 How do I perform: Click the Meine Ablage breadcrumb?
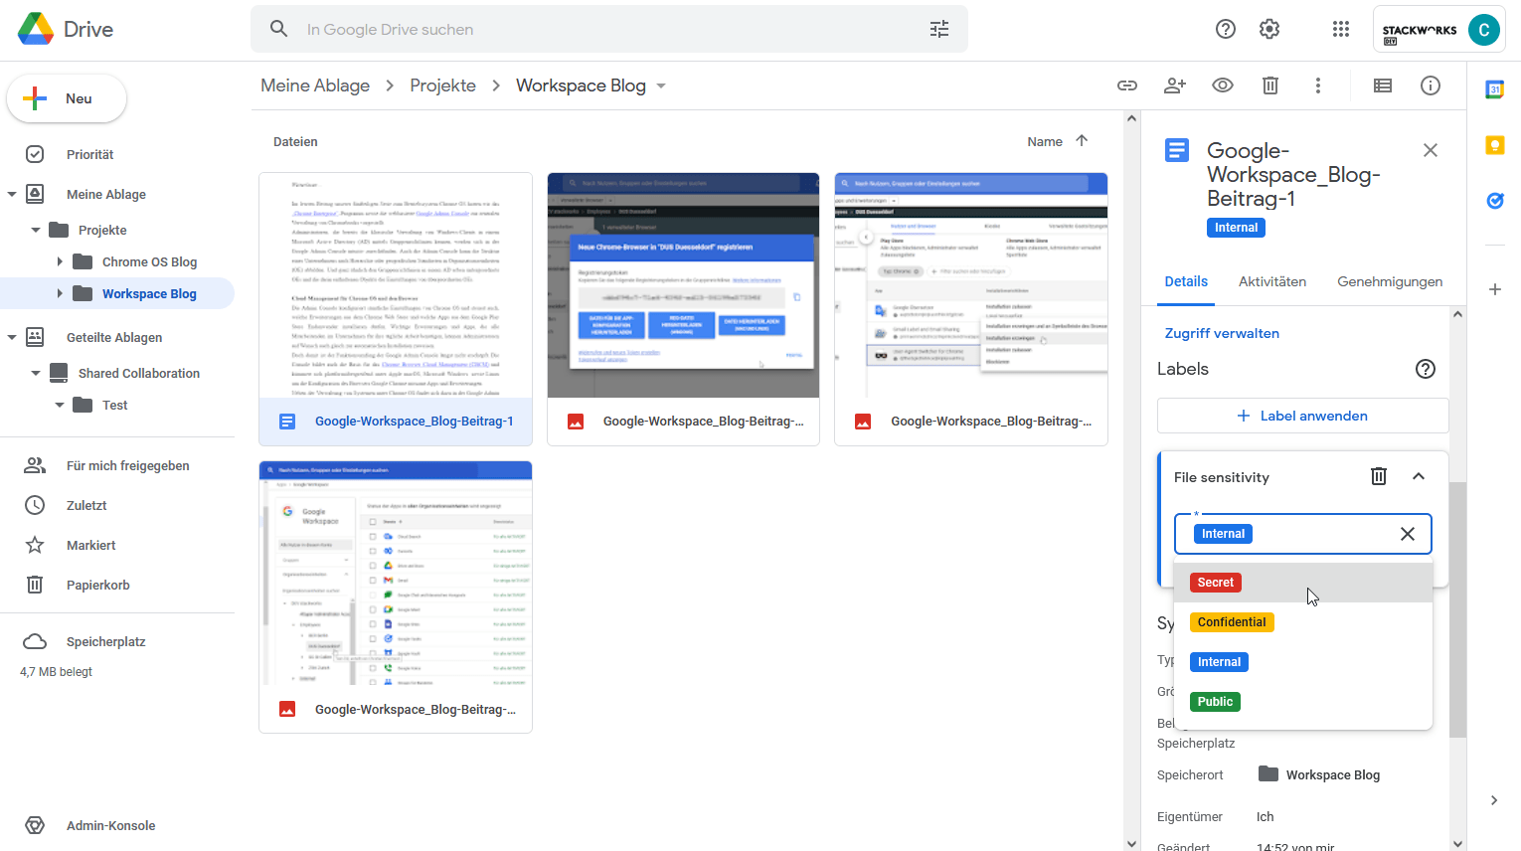coord(315,85)
